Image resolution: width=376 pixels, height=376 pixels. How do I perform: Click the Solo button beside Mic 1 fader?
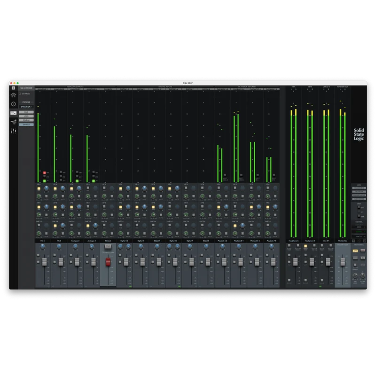(x=39, y=255)
